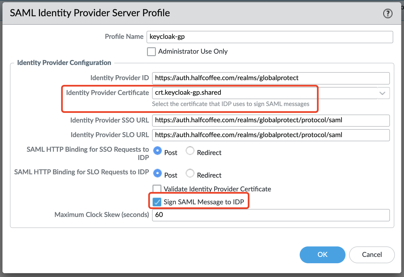
Task: Click the 'SAML Identity Provider Server Profile' title
Action: (90, 13)
